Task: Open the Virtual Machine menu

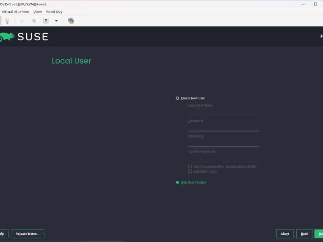Action: 15,12
